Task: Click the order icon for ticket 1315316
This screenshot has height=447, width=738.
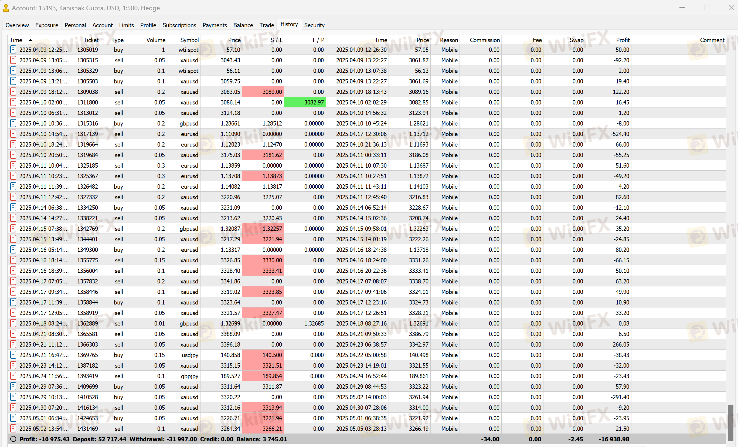Action: pyautogui.click(x=13, y=123)
